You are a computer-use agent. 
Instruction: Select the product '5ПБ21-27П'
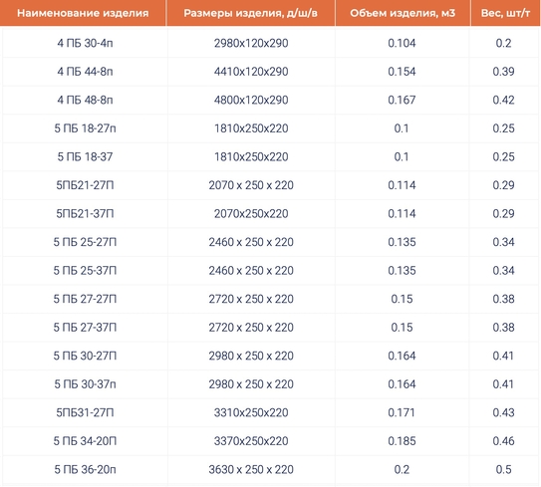[x=85, y=185]
